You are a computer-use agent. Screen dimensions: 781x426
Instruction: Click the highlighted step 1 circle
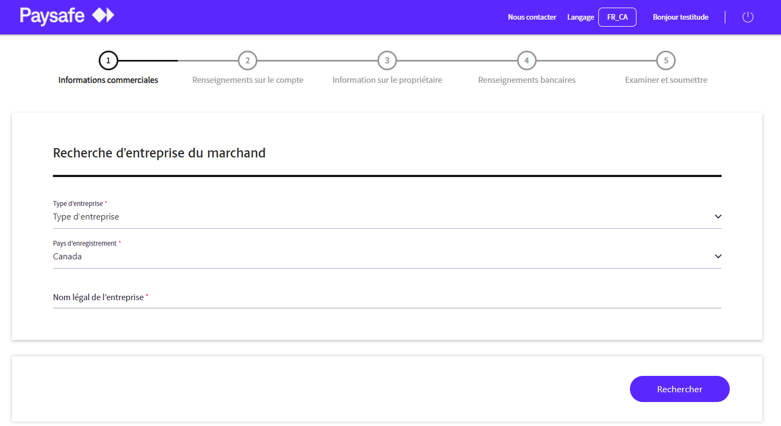(108, 60)
